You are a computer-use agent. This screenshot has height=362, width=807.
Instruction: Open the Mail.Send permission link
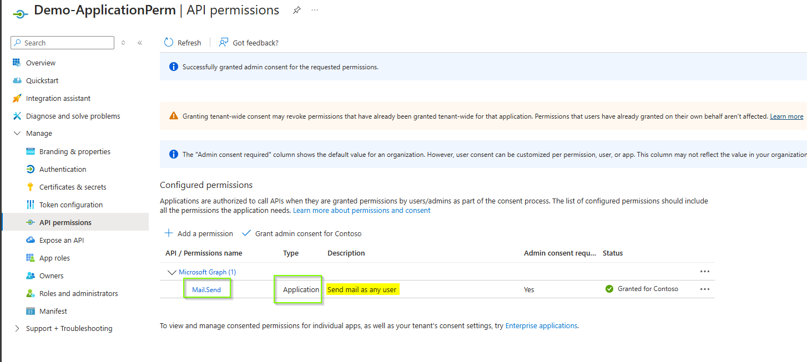206,289
